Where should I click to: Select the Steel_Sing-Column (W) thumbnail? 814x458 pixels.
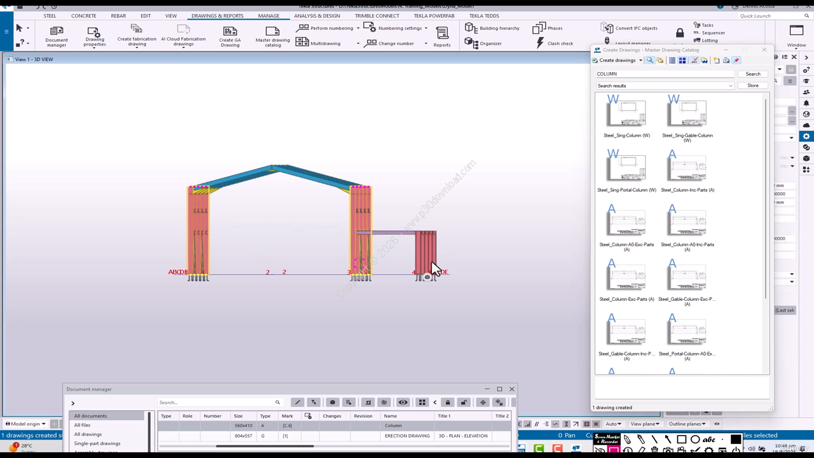[626, 114]
